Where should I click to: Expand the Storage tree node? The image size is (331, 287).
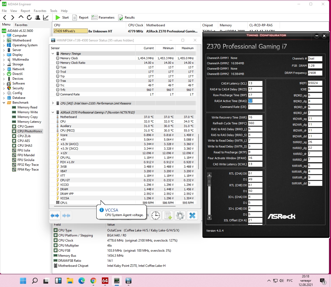pyautogui.click(x=4, y=64)
